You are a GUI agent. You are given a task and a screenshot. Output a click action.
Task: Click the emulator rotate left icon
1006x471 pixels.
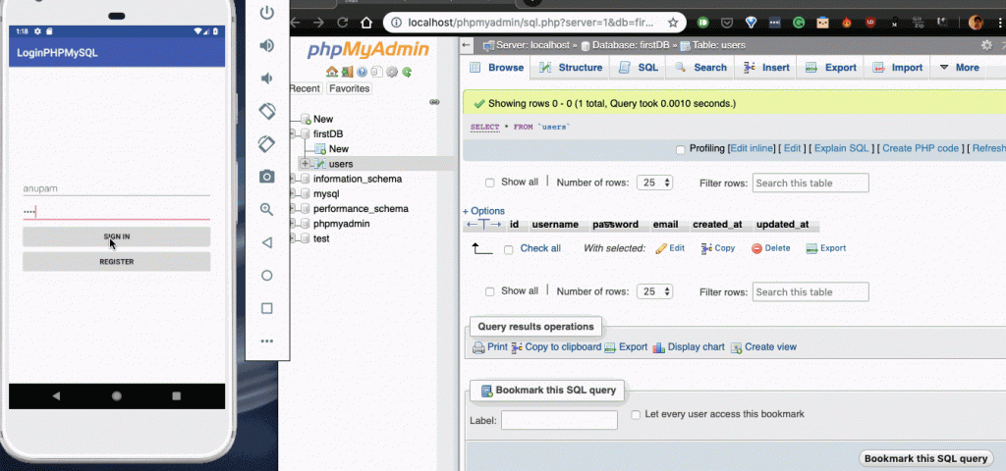point(267,111)
